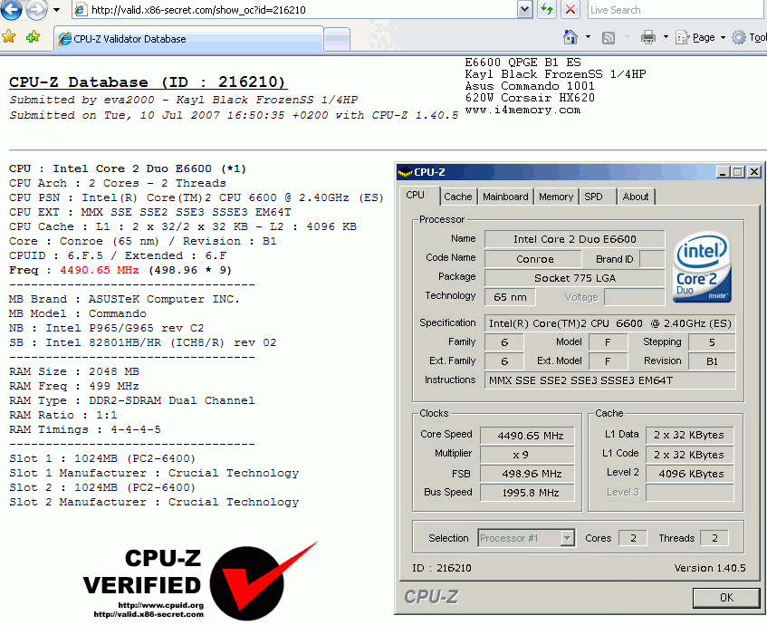This screenshot has height=625, width=767.
Task: Open the SPD tab
Action: (x=596, y=197)
